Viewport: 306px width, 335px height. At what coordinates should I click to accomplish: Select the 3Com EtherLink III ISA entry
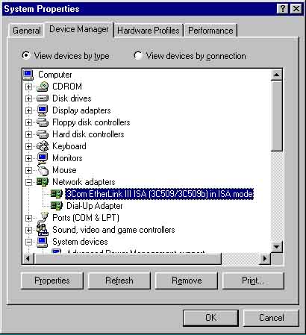coord(159,194)
